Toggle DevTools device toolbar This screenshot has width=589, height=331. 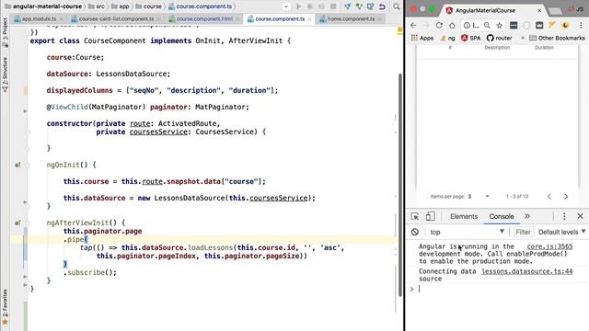[430, 217]
